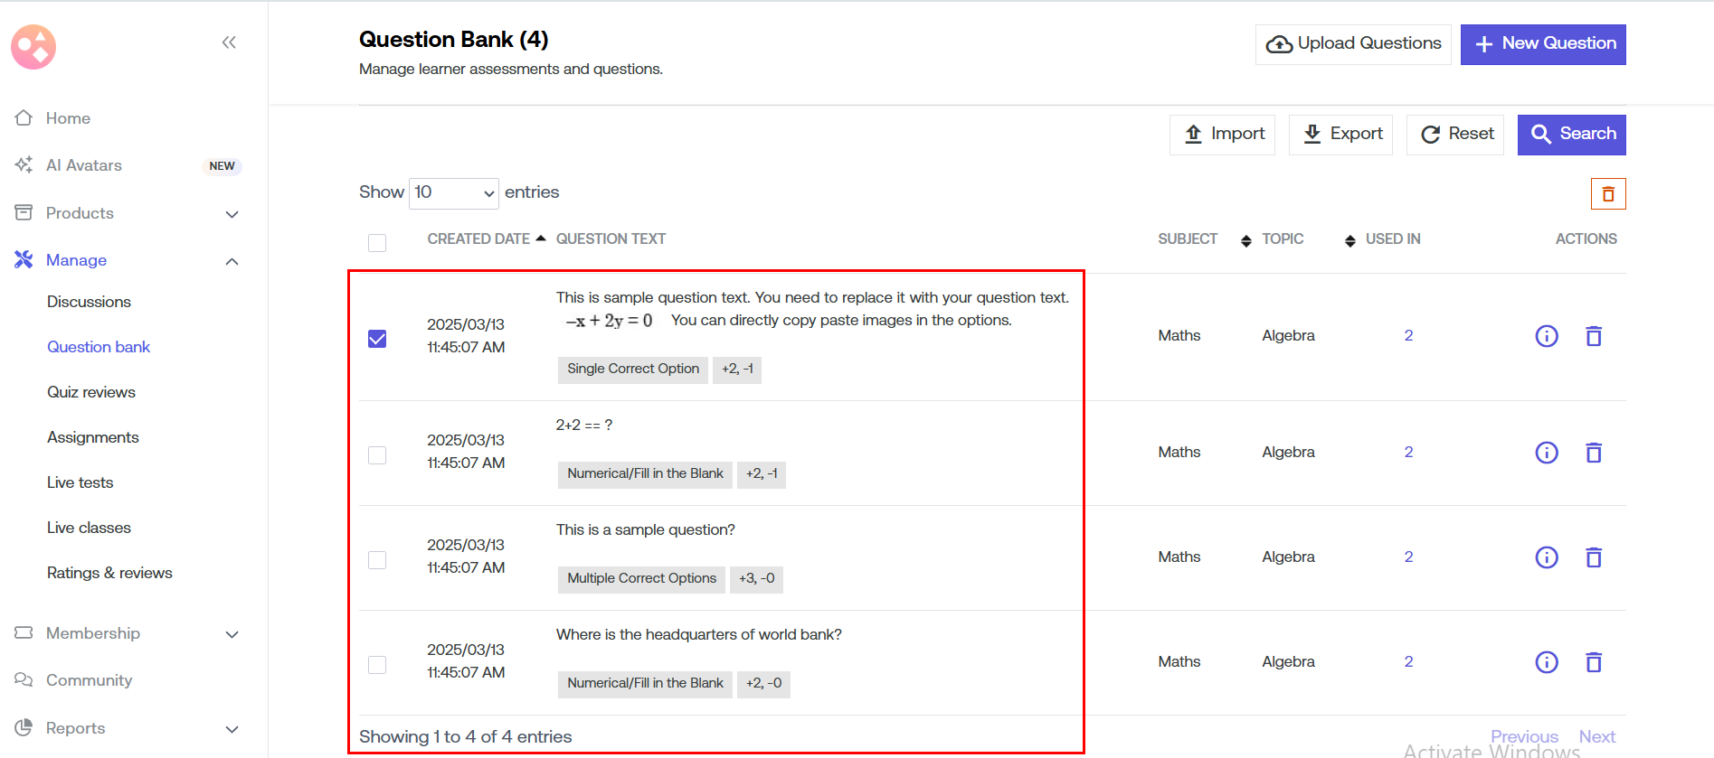Screen dimensions: 1714x758
Task: Tick the checkbox for '2+2 == ?' question
Action: [377, 455]
